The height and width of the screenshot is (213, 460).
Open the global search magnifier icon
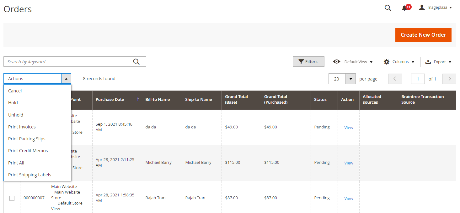pos(388,8)
